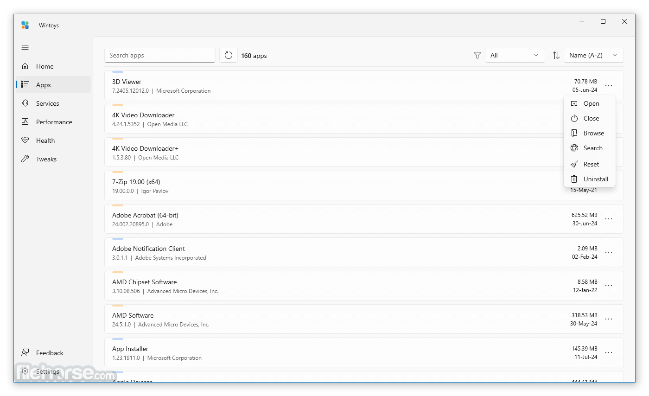Click Reset in the context menu
This screenshot has height=396, width=649.
point(590,164)
